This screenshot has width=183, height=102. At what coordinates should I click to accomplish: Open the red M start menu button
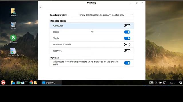pos(3,82)
